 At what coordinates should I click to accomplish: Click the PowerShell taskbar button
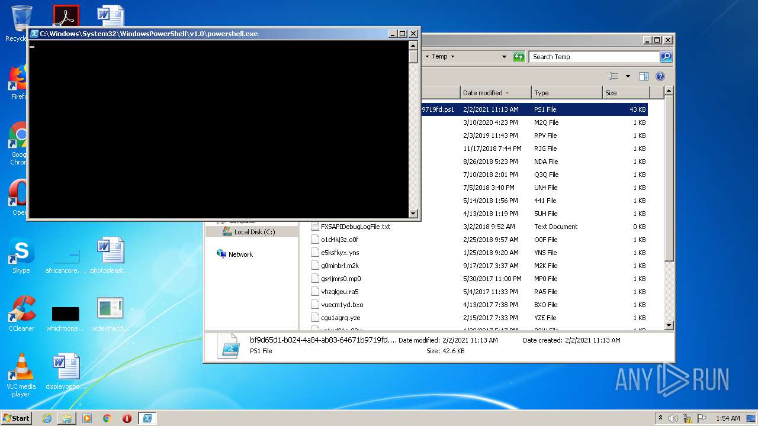(147, 418)
